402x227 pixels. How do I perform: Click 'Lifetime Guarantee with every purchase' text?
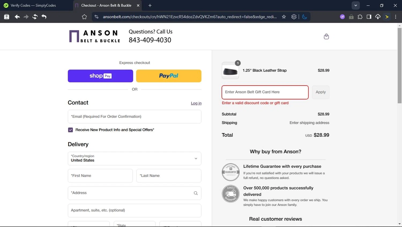282,166
